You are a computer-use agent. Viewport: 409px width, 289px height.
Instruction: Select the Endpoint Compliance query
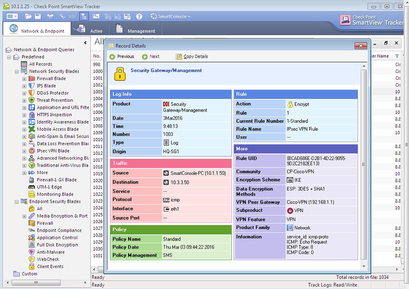coord(59,230)
